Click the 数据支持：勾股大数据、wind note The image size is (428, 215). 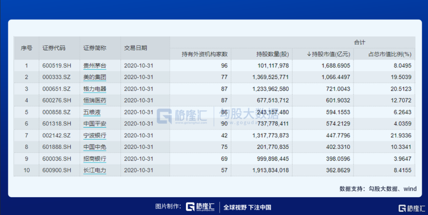378,189
